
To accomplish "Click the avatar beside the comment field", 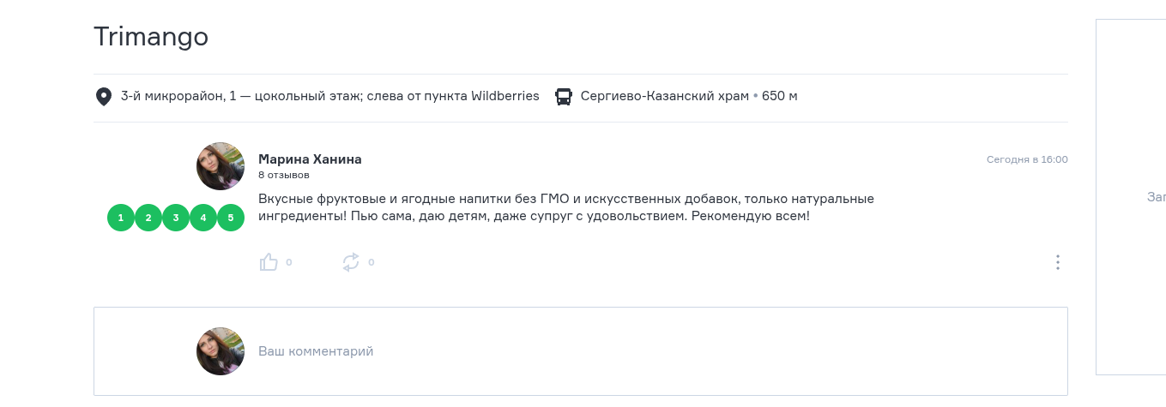I will (221, 351).
